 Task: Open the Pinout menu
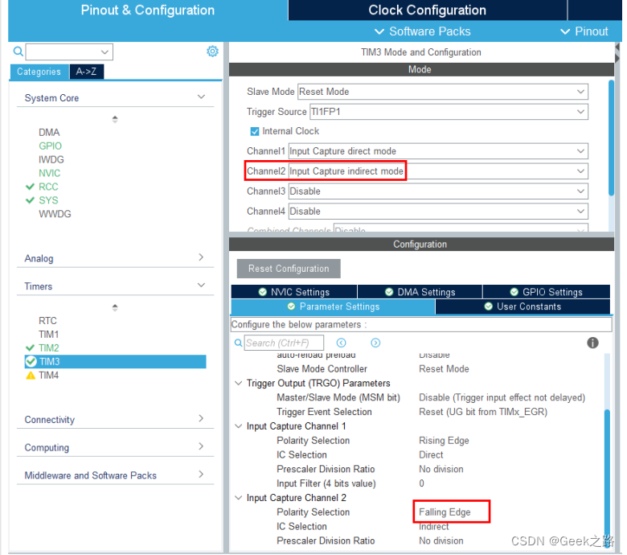coord(584,31)
